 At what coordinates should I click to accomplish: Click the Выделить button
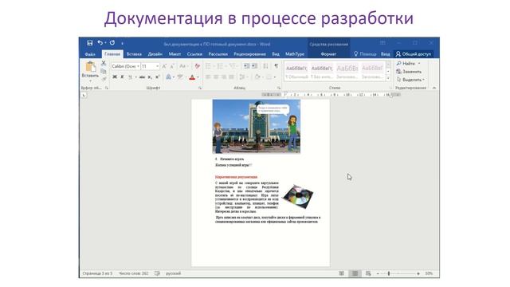pyautogui.click(x=410, y=80)
